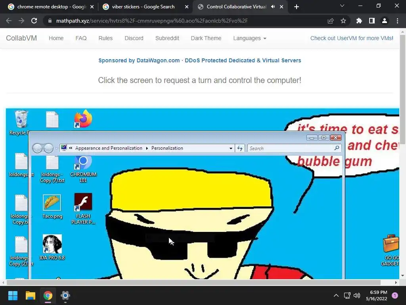Screen dimensions: 406x305
Task: Open the FLASH PLAYER shortcut icon
Action: tap(83, 202)
